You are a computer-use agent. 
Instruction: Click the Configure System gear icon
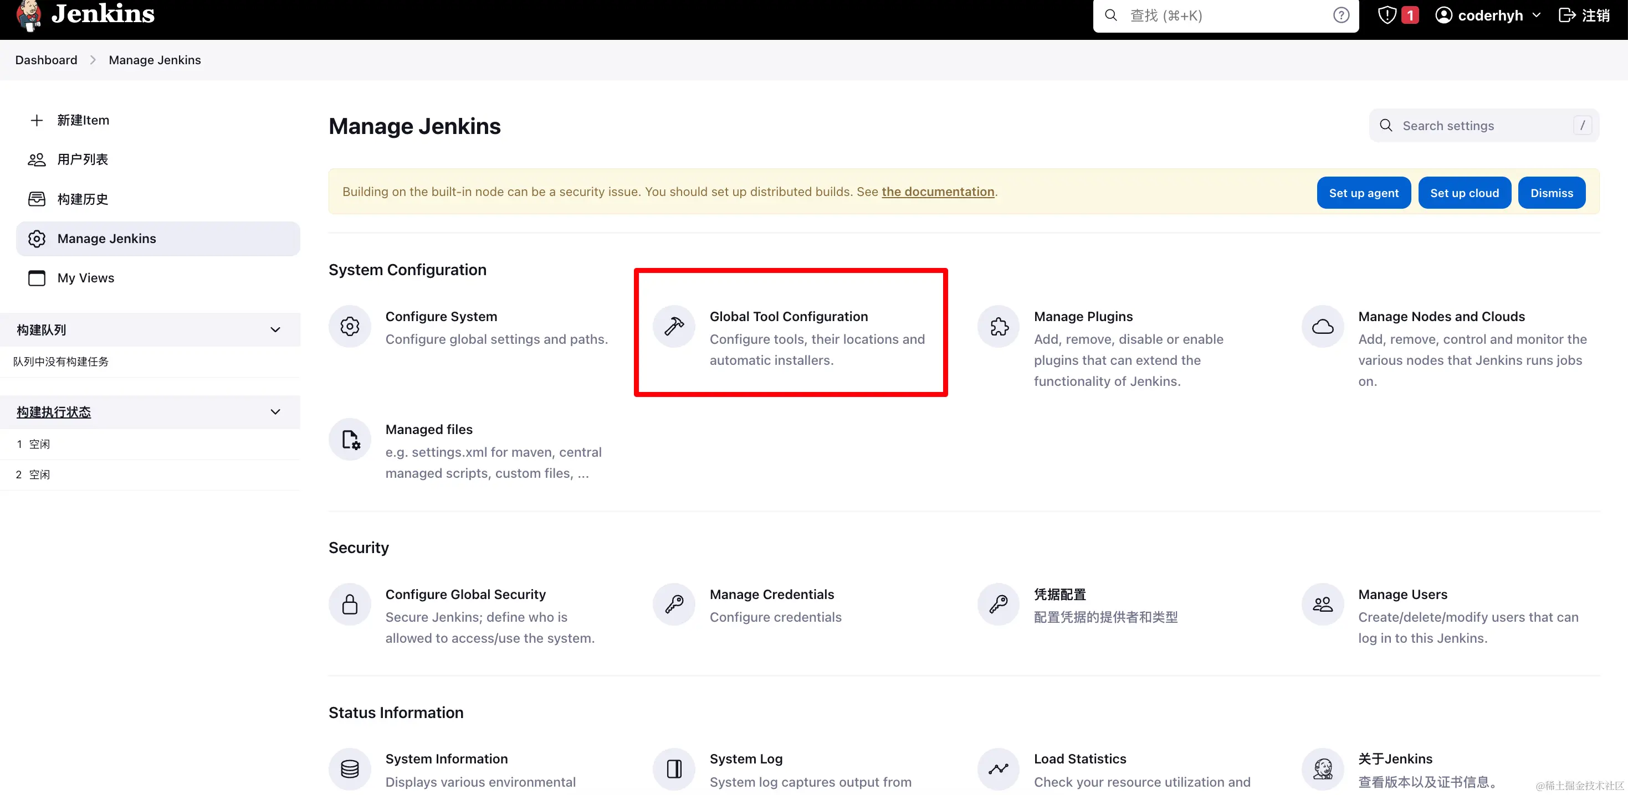350,327
